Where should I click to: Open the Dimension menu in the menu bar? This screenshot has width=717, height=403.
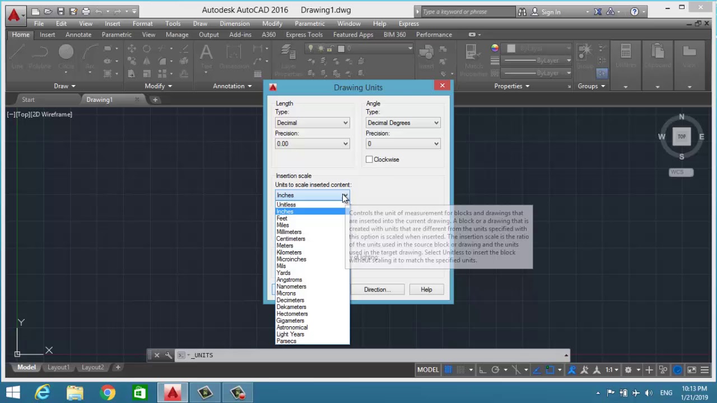tap(235, 24)
